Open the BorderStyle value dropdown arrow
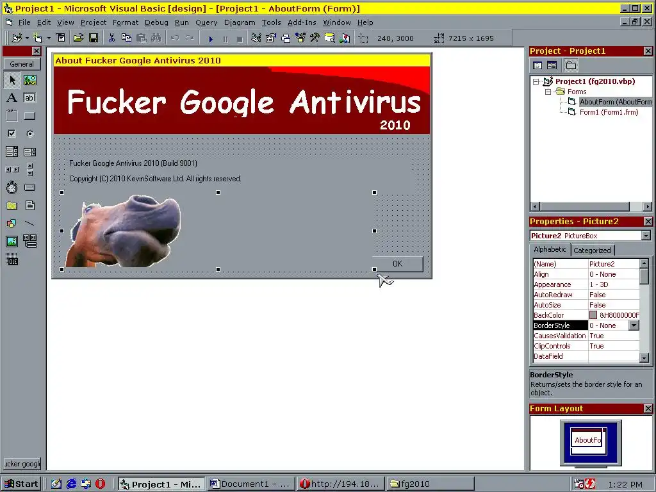 click(x=634, y=325)
